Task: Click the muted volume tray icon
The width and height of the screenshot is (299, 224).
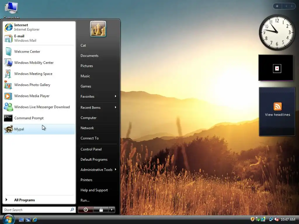Action: tap(277, 219)
